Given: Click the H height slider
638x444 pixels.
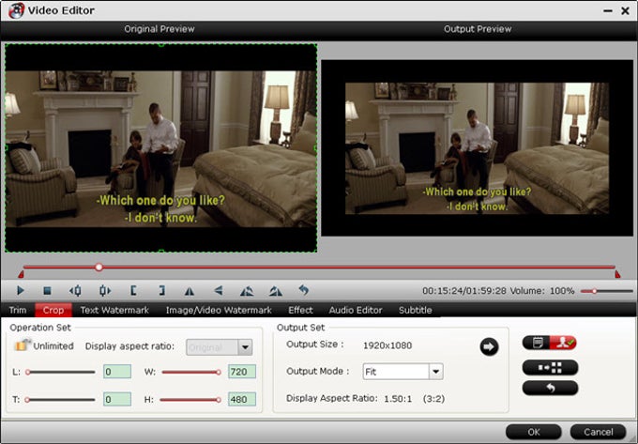Looking at the screenshot, I should [x=190, y=400].
